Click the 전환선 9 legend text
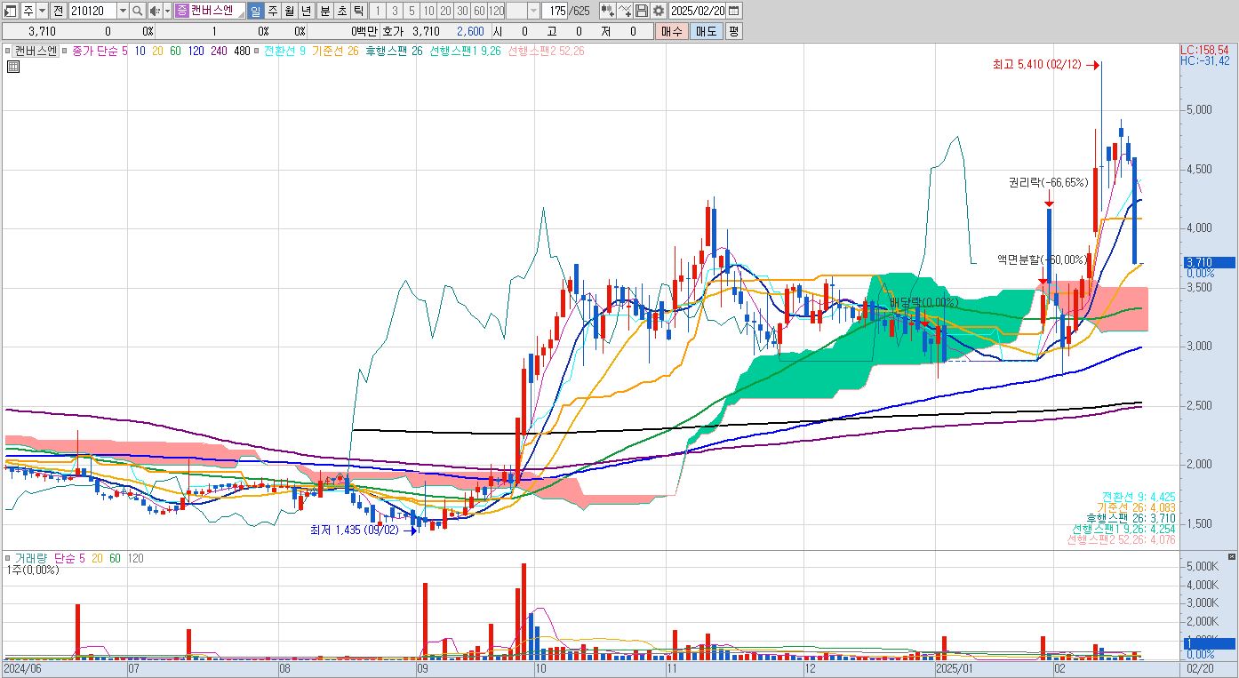The image size is (1239, 678). click(284, 51)
